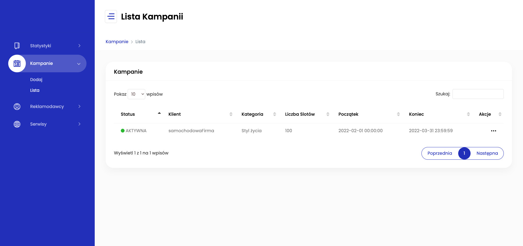Click the Reklamodawcy user icon
523x246 pixels.
[x=17, y=106]
